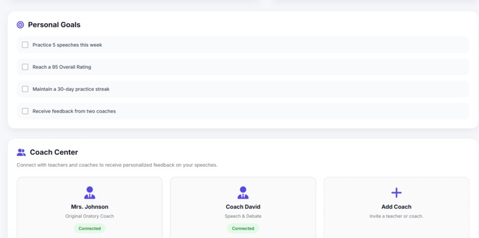Click the Invite a teacher or coach text

[x=396, y=216]
